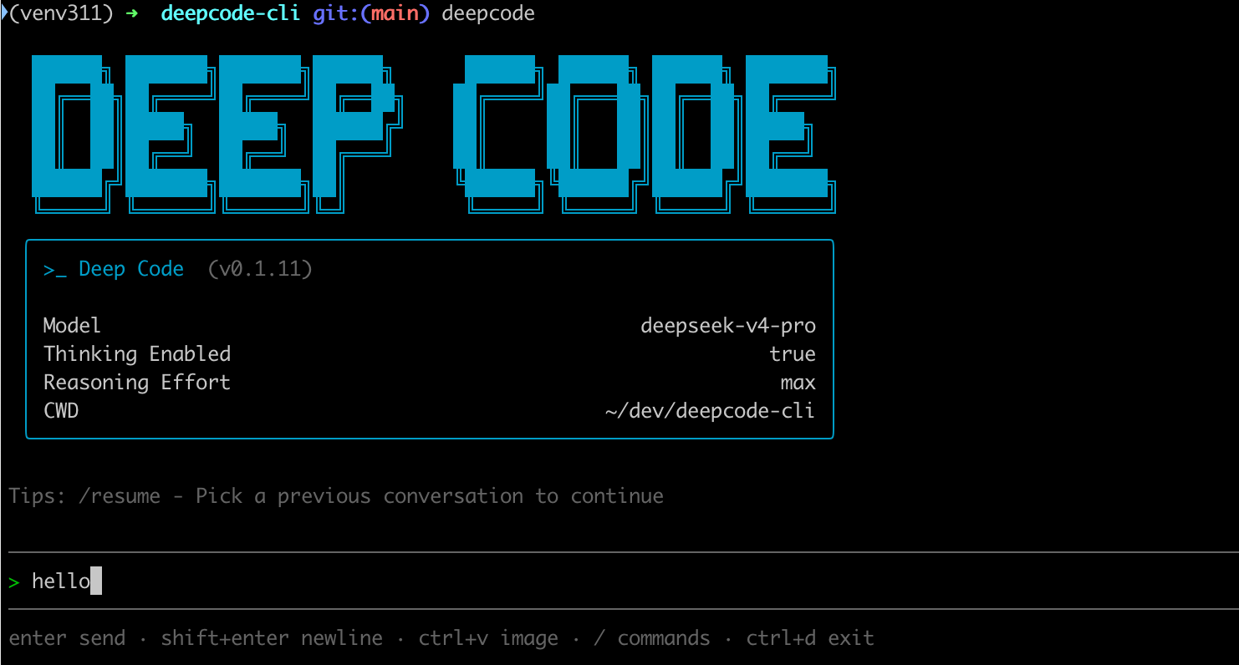Click the 'ctrl+v image' hint

488,639
